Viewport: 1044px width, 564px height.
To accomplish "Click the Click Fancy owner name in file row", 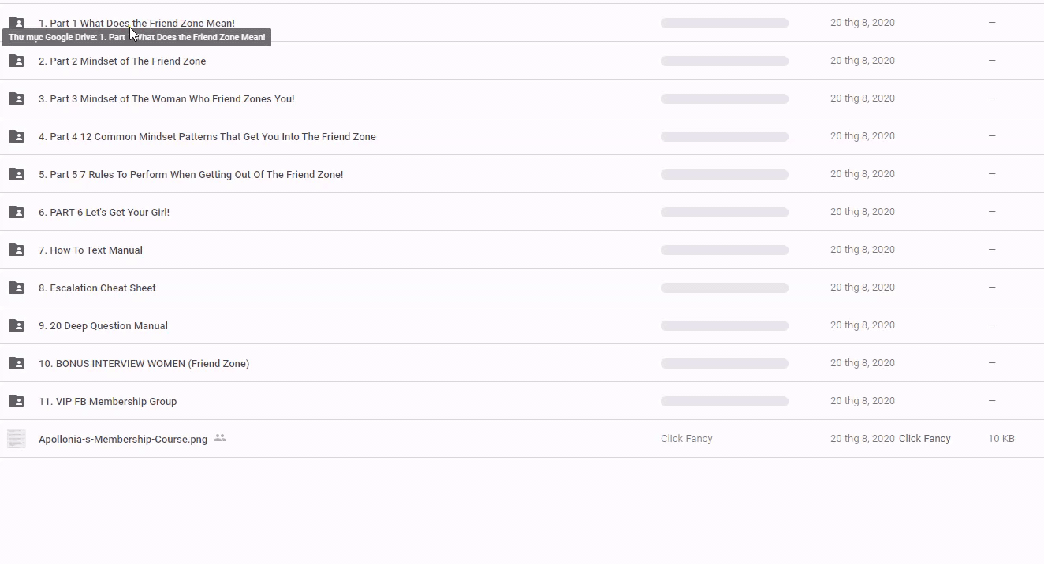I will coord(687,439).
